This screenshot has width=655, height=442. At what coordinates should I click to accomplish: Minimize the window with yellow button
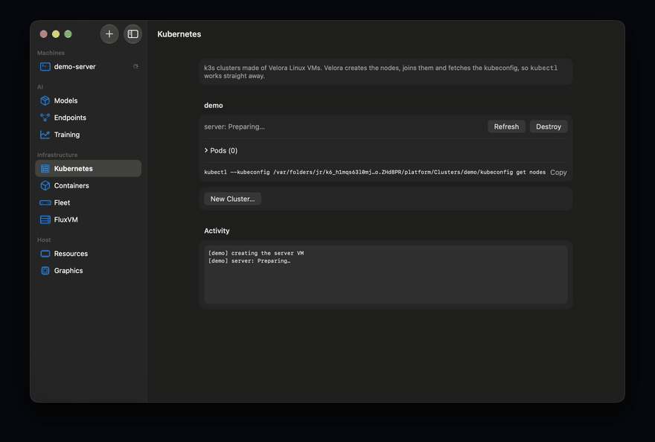click(56, 34)
